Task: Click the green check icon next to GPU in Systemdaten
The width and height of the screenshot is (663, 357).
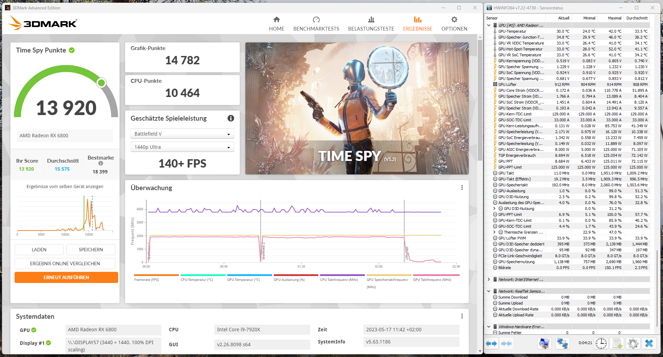Action: click(x=34, y=330)
